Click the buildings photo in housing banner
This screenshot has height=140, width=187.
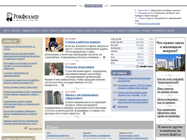pyautogui.click(x=170, y=63)
